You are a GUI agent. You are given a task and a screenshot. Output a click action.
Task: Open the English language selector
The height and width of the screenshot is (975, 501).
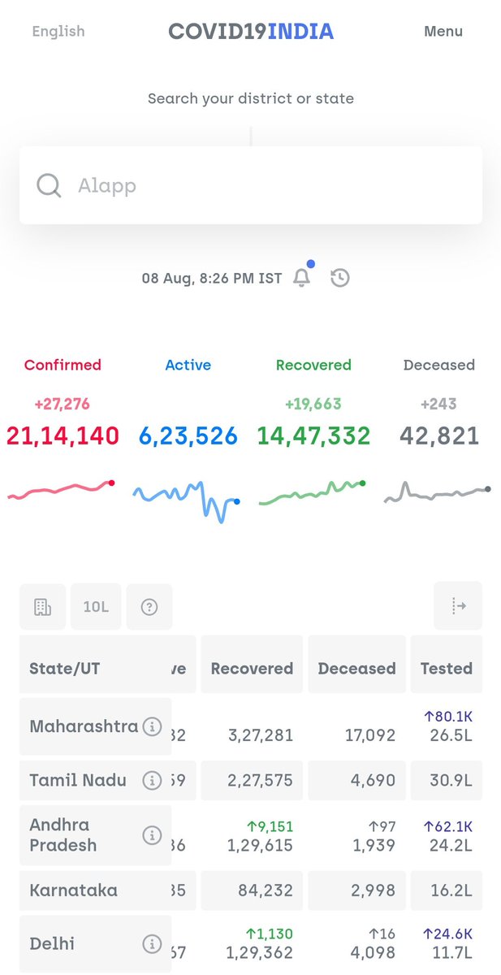tap(58, 31)
